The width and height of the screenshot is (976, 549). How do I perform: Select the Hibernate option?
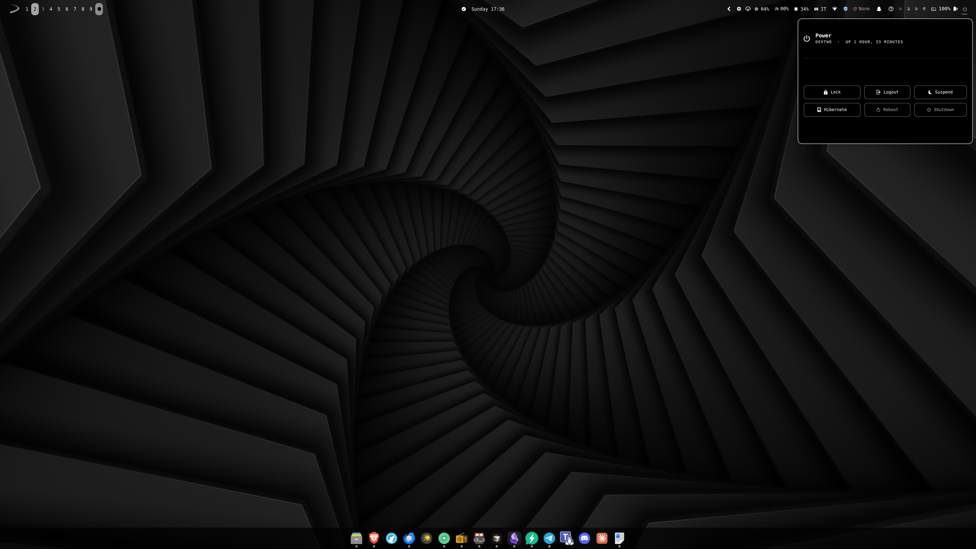pyautogui.click(x=832, y=109)
